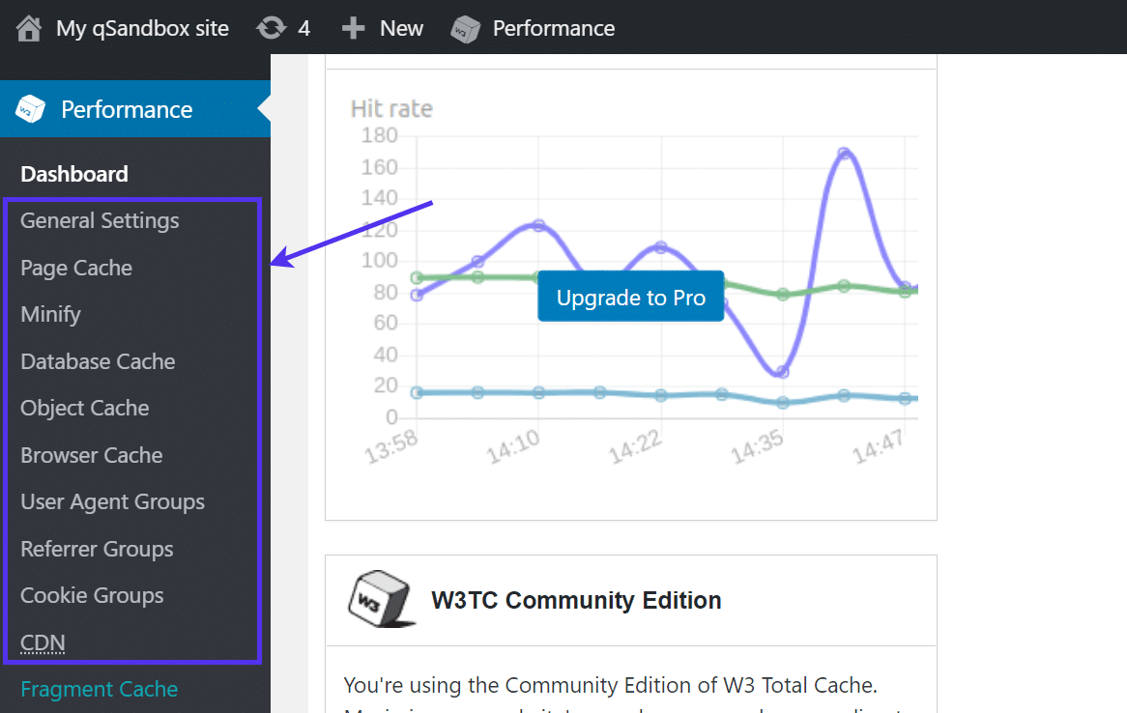Click the plus New icon in the toolbar
This screenshot has height=713, width=1127.
click(x=352, y=28)
